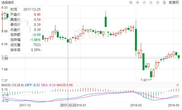182x110 pixels.
Task: Zoom out with the minus icon
Action: coord(144,3)
